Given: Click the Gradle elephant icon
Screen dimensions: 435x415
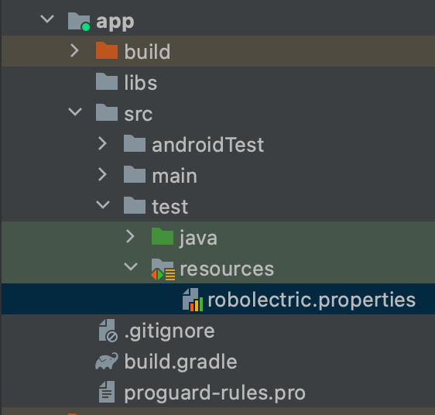Looking at the screenshot, I should (107, 361).
